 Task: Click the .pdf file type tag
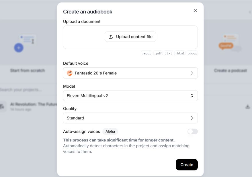click(x=158, y=54)
